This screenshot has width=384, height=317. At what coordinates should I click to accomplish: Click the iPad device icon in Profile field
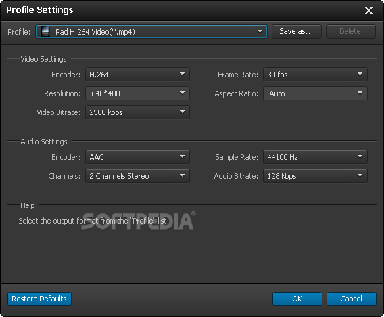45,32
